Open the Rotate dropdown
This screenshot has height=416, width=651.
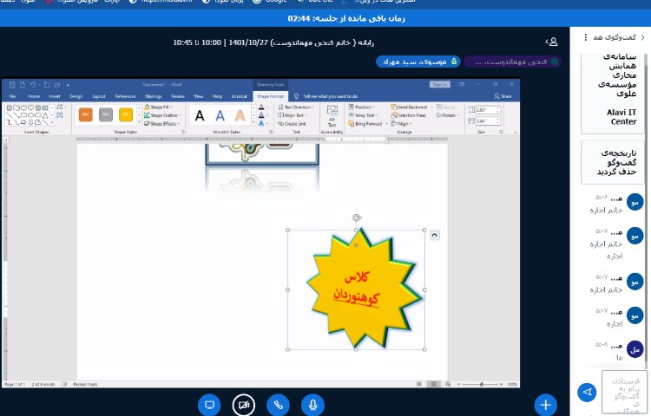click(448, 115)
